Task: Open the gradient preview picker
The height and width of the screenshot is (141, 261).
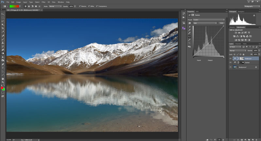Action: (13, 6)
